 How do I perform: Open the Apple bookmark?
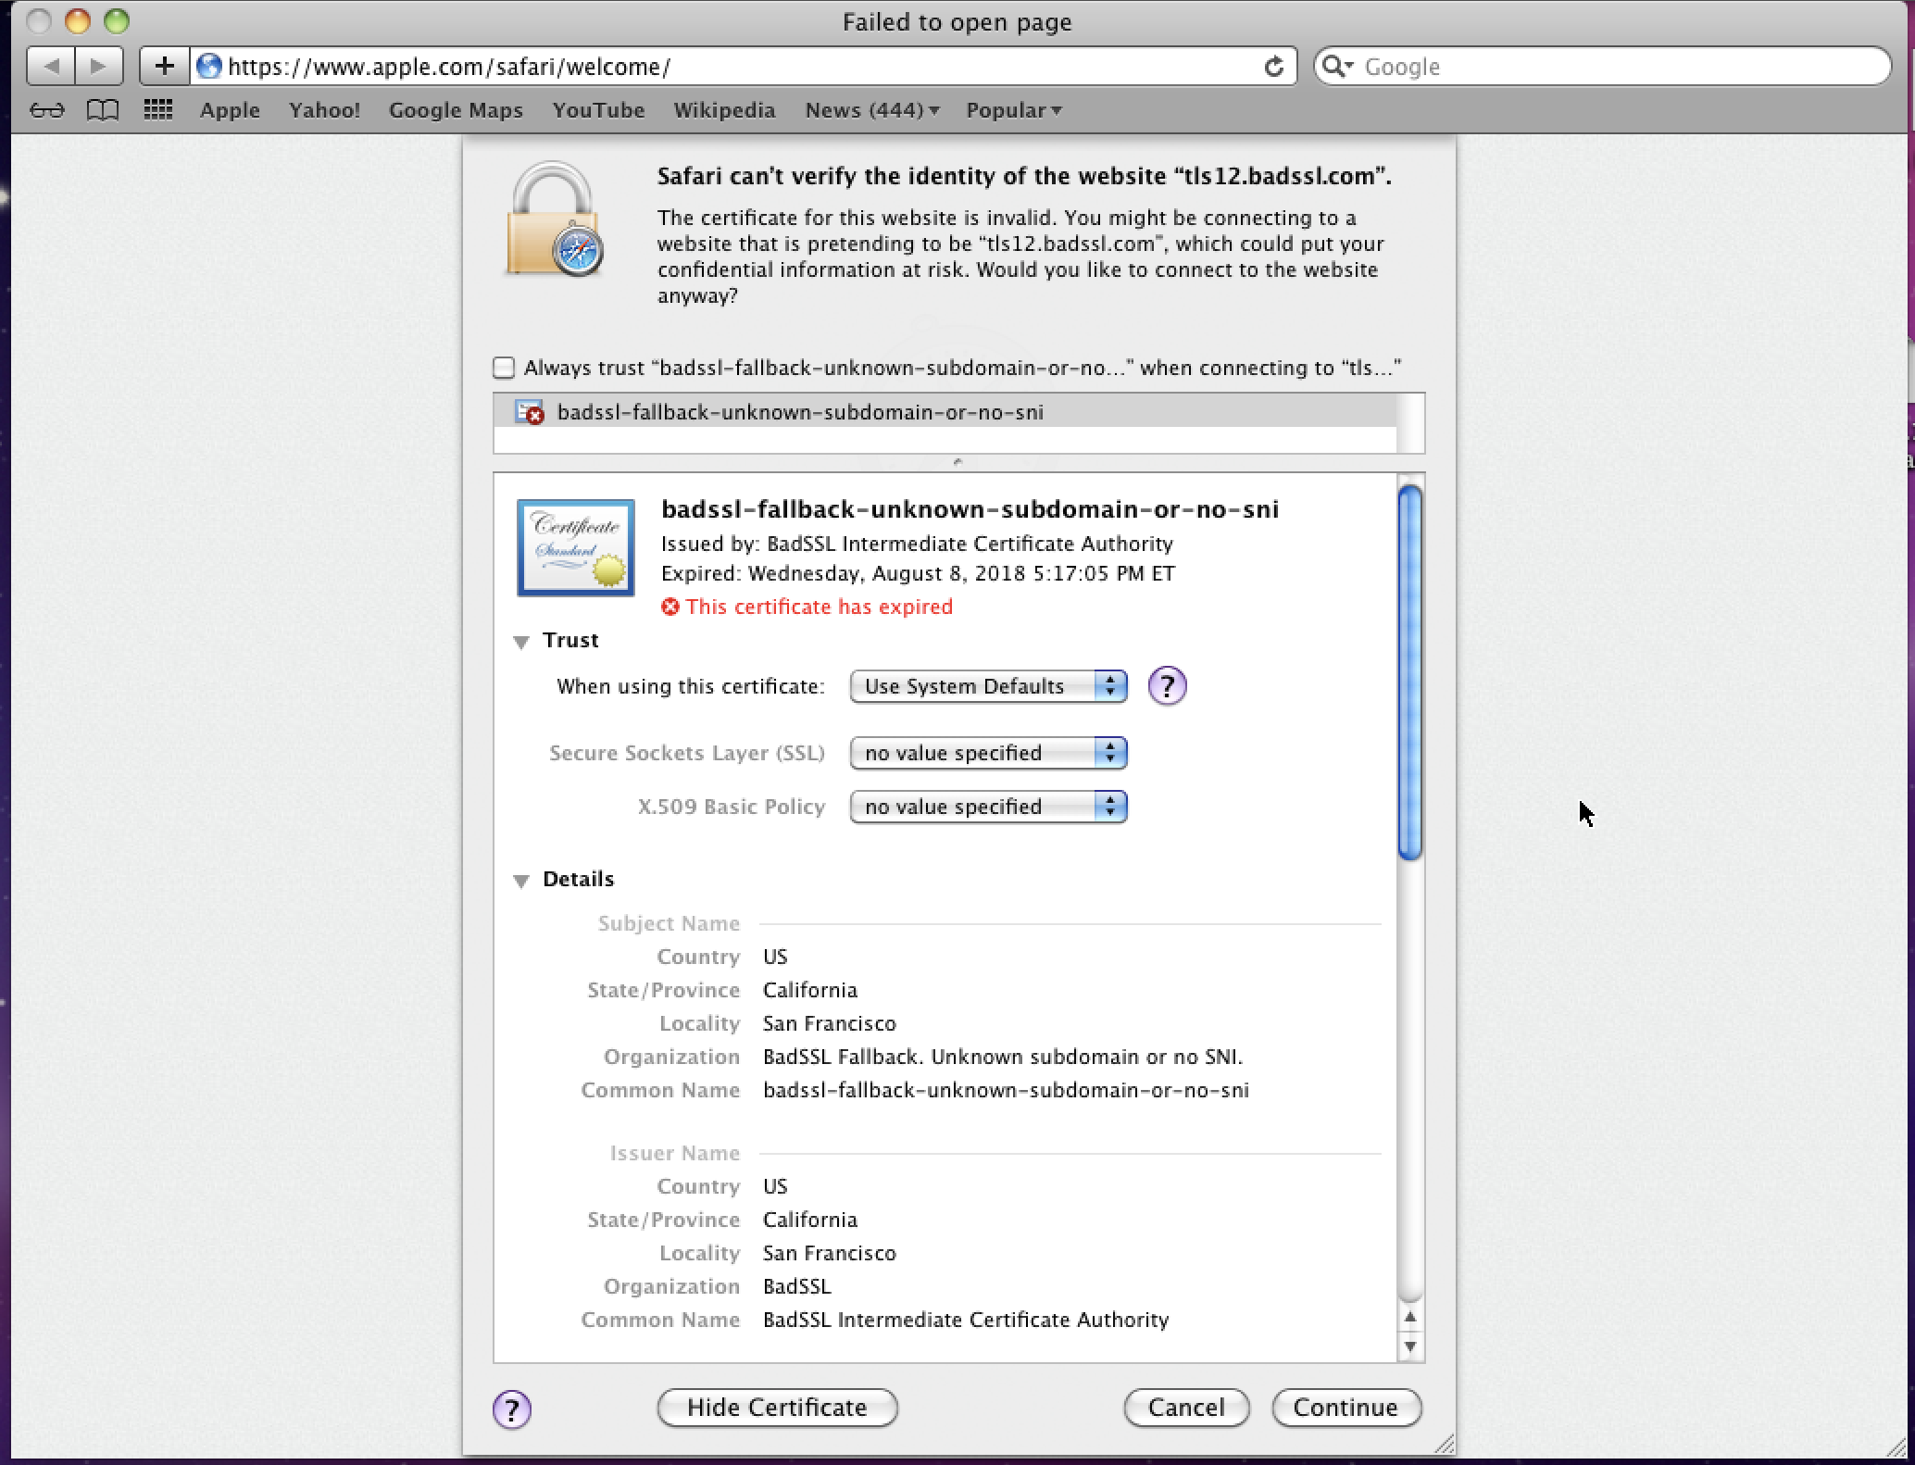(230, 110)
